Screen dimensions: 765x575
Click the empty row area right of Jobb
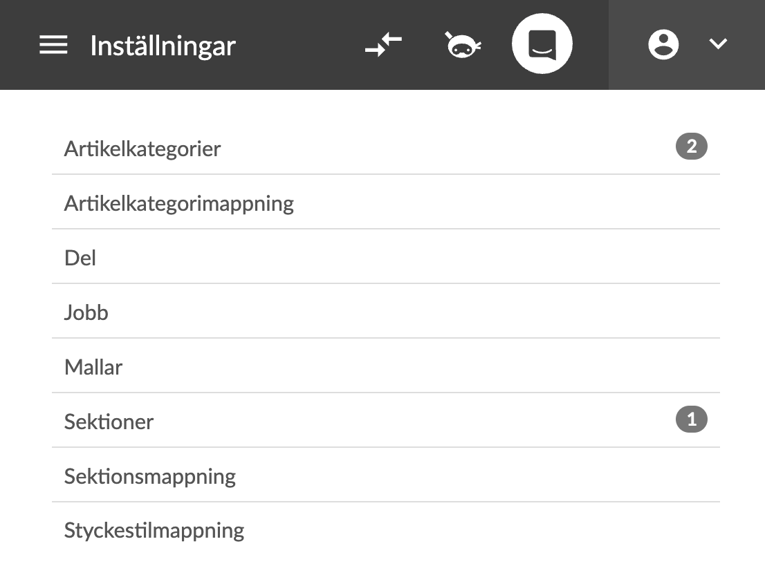(415, 312)
